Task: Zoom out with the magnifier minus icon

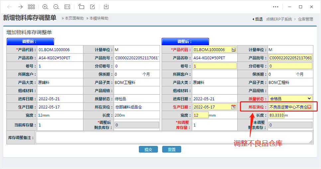Action: (56, 7)
